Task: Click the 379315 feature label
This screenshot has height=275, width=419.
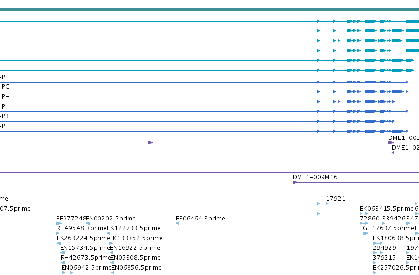Action: click(384, 258)
